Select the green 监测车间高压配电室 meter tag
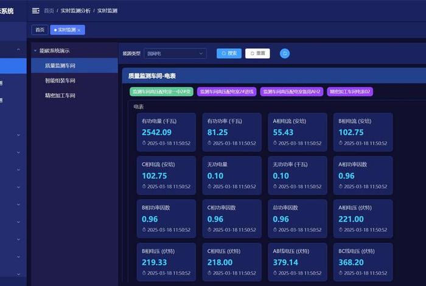 161,91
